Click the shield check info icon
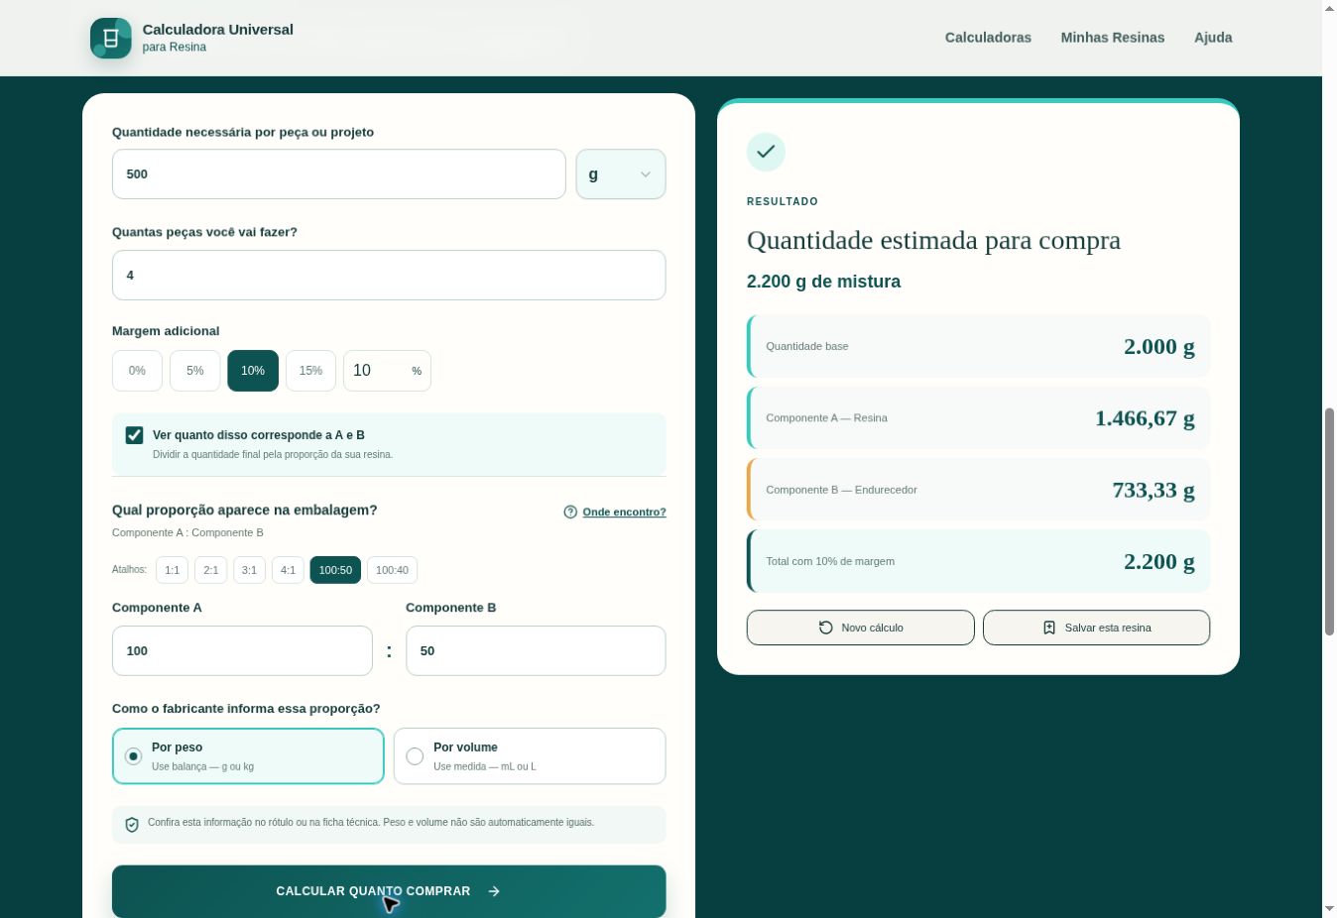 tap(132, 824)
